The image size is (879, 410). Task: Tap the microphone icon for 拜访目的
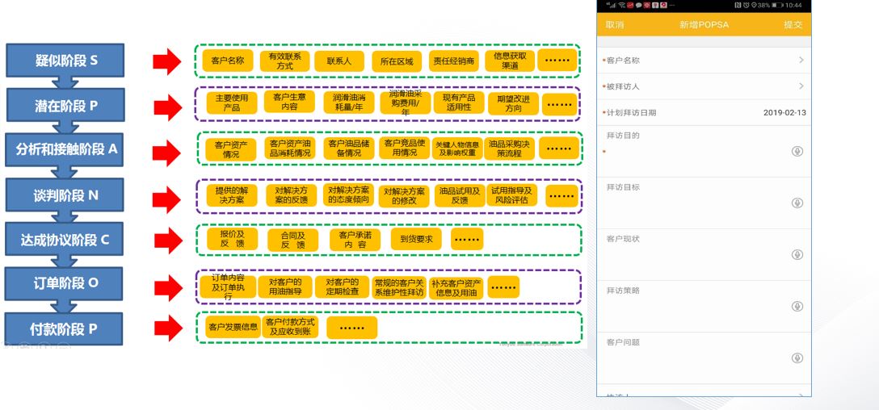pos(797,151)
